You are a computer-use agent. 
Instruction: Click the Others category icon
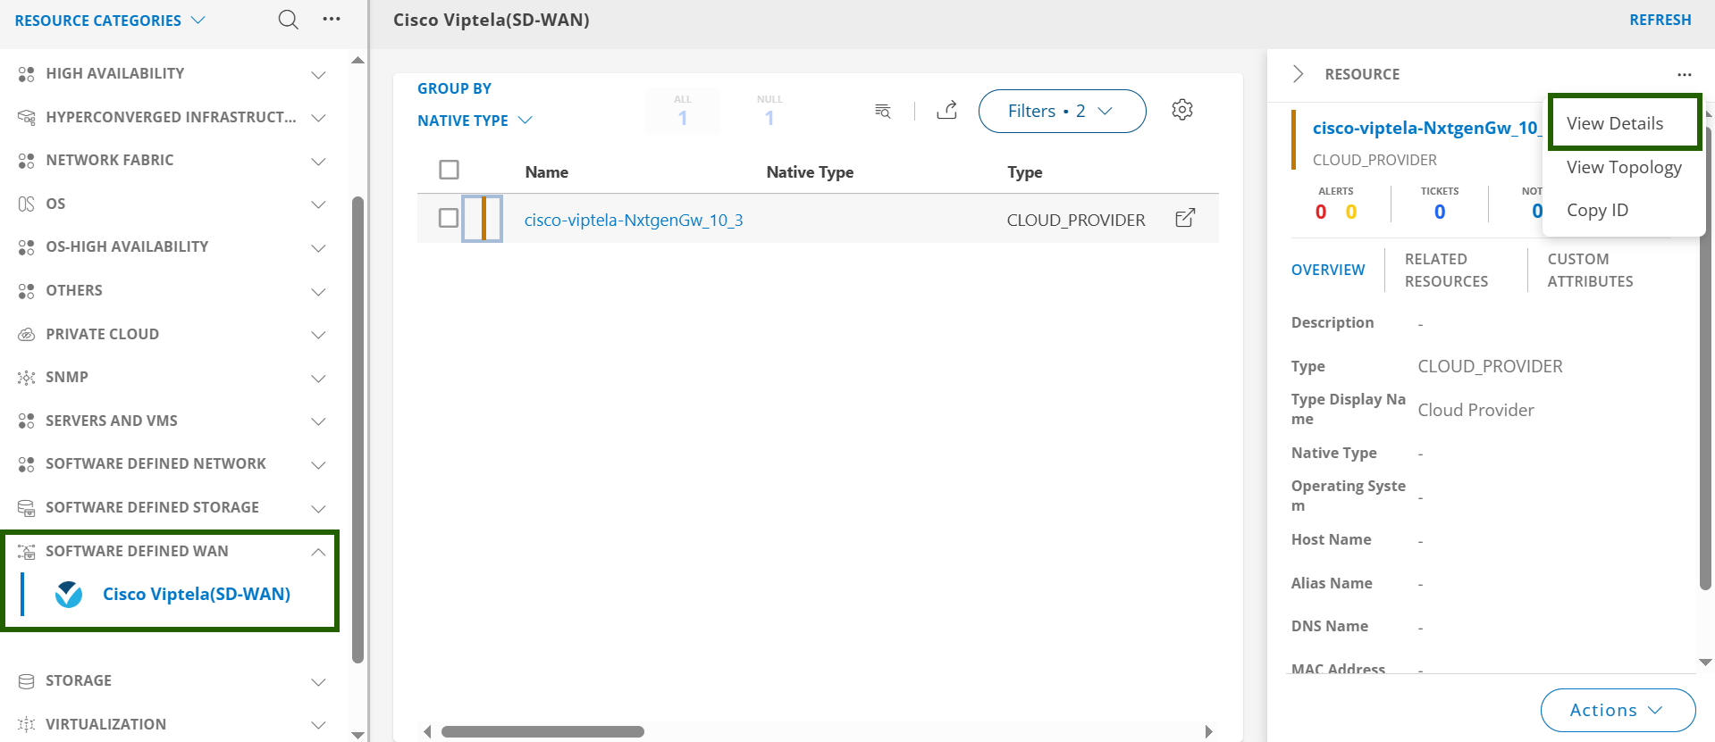point(27,291)
